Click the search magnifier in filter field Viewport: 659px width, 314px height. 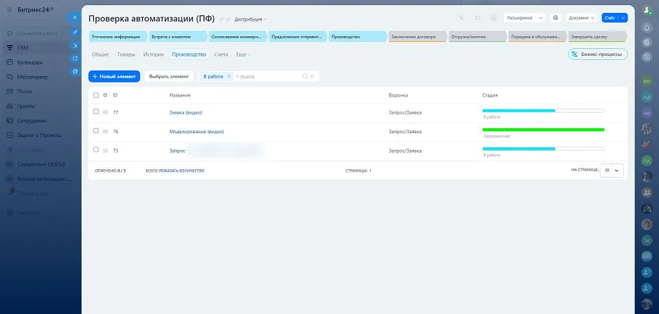pos(304,77)
